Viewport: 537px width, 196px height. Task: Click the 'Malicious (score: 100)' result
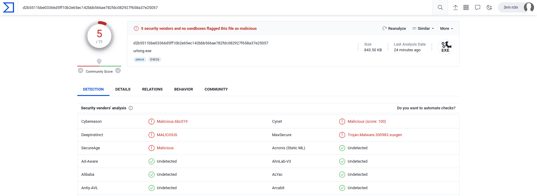[x=367, y=122]
